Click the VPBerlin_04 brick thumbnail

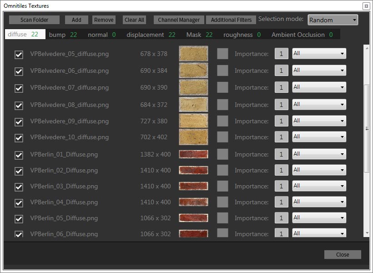[x=193, y=202]
